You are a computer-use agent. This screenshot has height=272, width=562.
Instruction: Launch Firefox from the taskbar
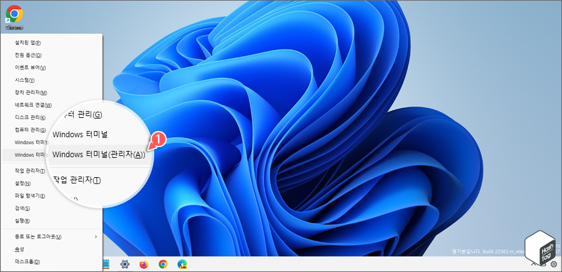point(144,265)
